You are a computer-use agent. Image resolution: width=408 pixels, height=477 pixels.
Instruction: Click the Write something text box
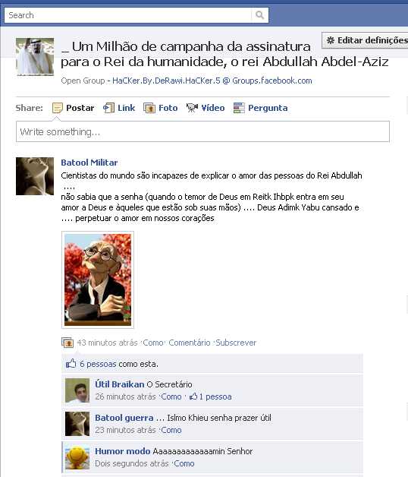click(x=202, y=131)
